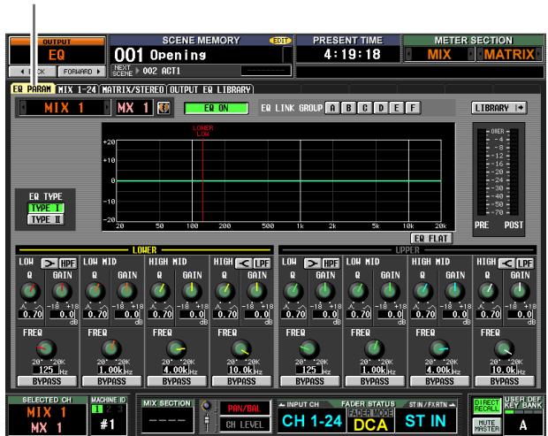Click the ST IN fader status
Image resolution: width=548 pixels, height=436 pixels.
tap(425, 421)
